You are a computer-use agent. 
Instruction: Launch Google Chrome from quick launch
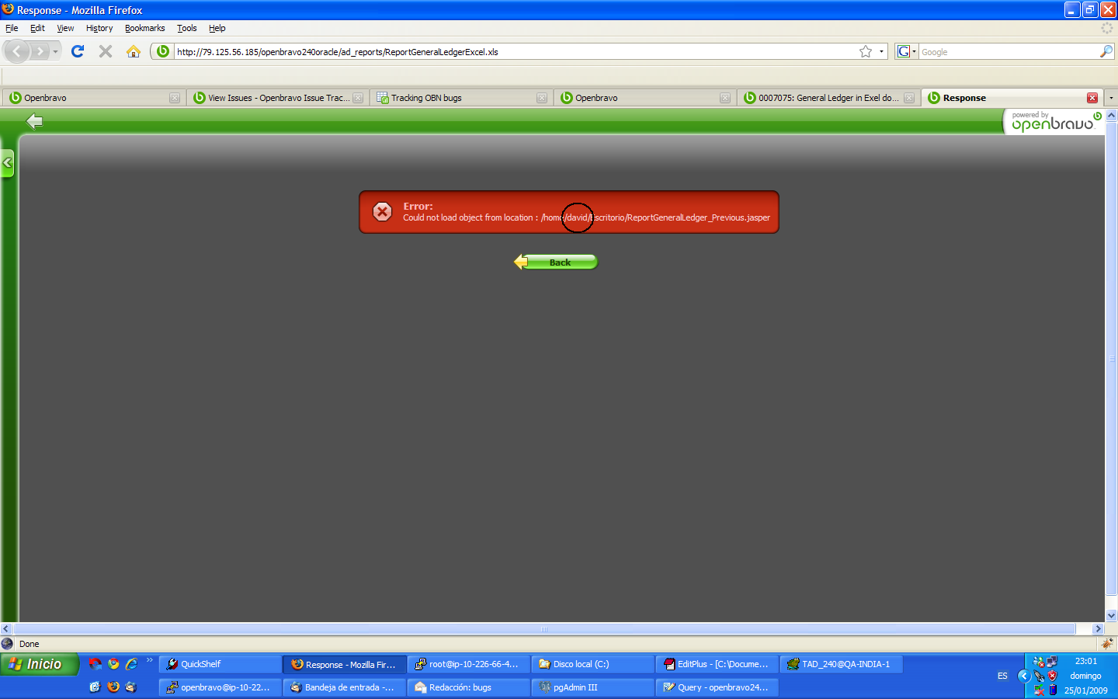click(x=113, y=664)
